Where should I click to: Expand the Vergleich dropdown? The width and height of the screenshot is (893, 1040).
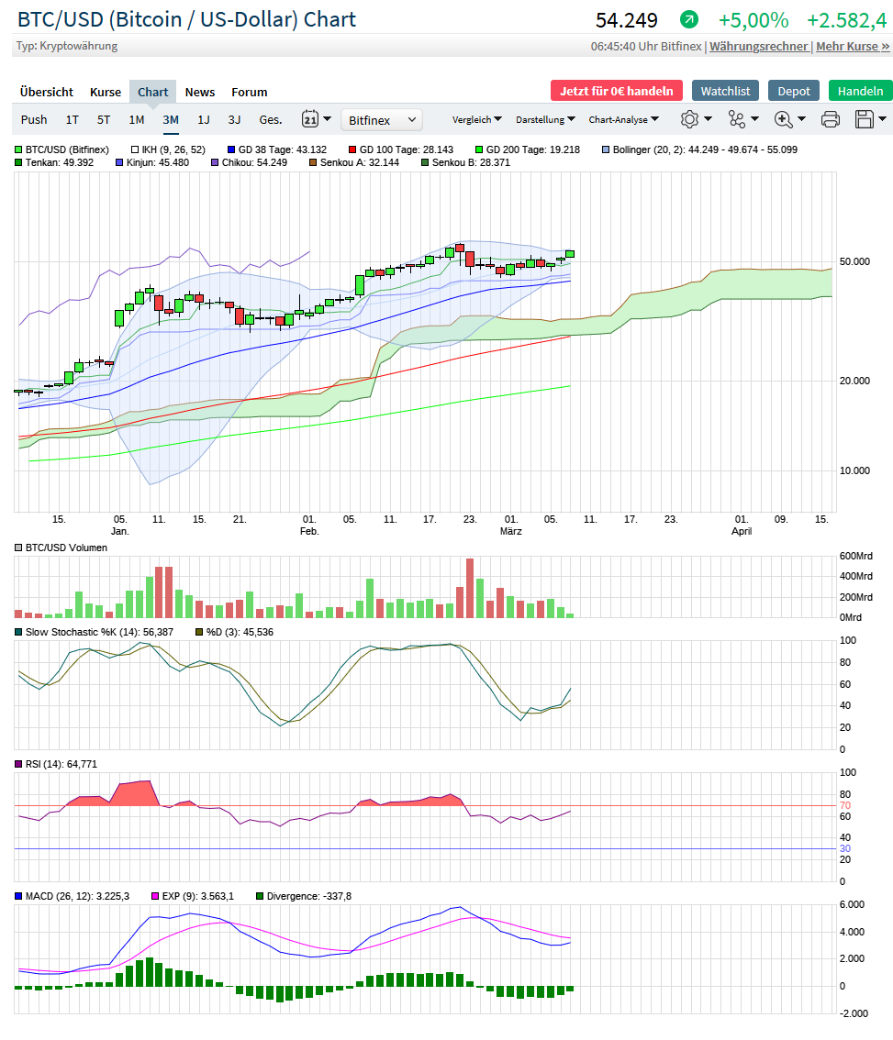coord(476,119)
